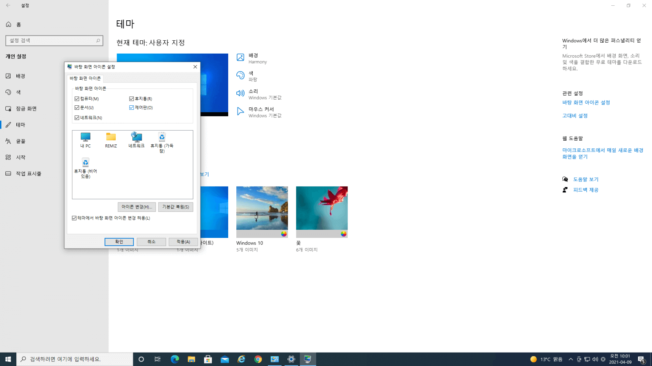Click the 적용(A) button
Image resolution: width=652 pixels, height=366 pixels.
183,242
